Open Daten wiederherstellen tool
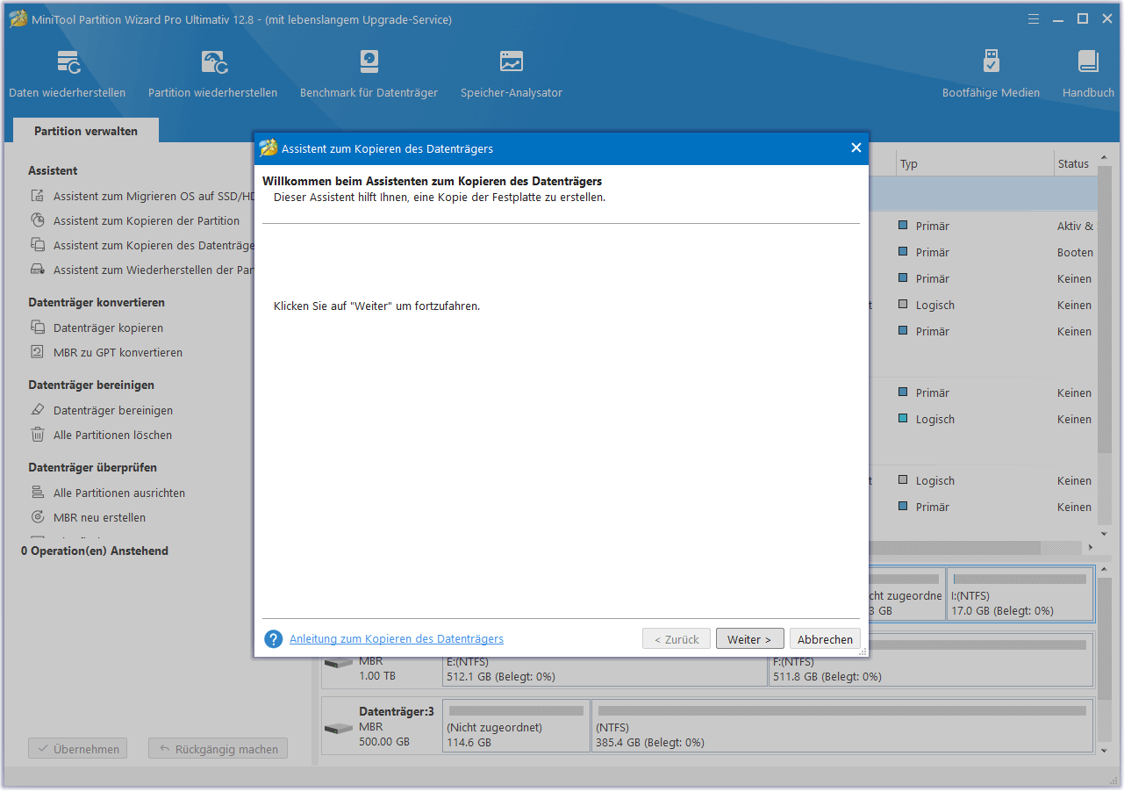The height and width of the screenshot is (792, 1124). pyautogui.click(x=68, y=74)
